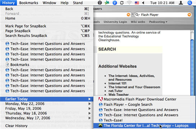
Task: Open The Internet: Ideas, Activities link
Action: click(x=132, y=78)
